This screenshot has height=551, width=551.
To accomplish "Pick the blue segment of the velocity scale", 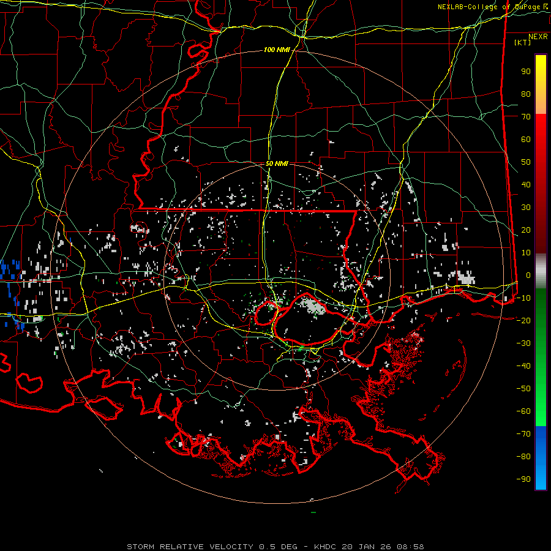I will click(x=541, y=458).
